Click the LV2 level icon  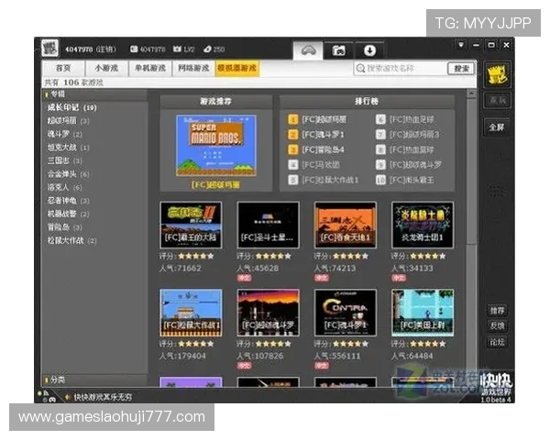click(x=177, y=49)
